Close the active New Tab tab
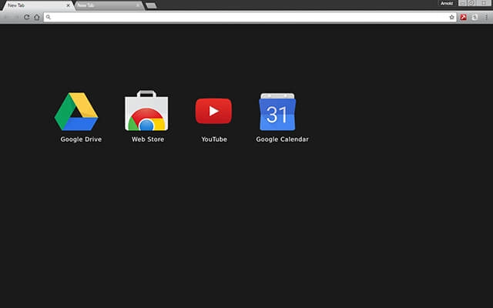The height and width of the screenshot is (308, 493). (x=69, y=5)
